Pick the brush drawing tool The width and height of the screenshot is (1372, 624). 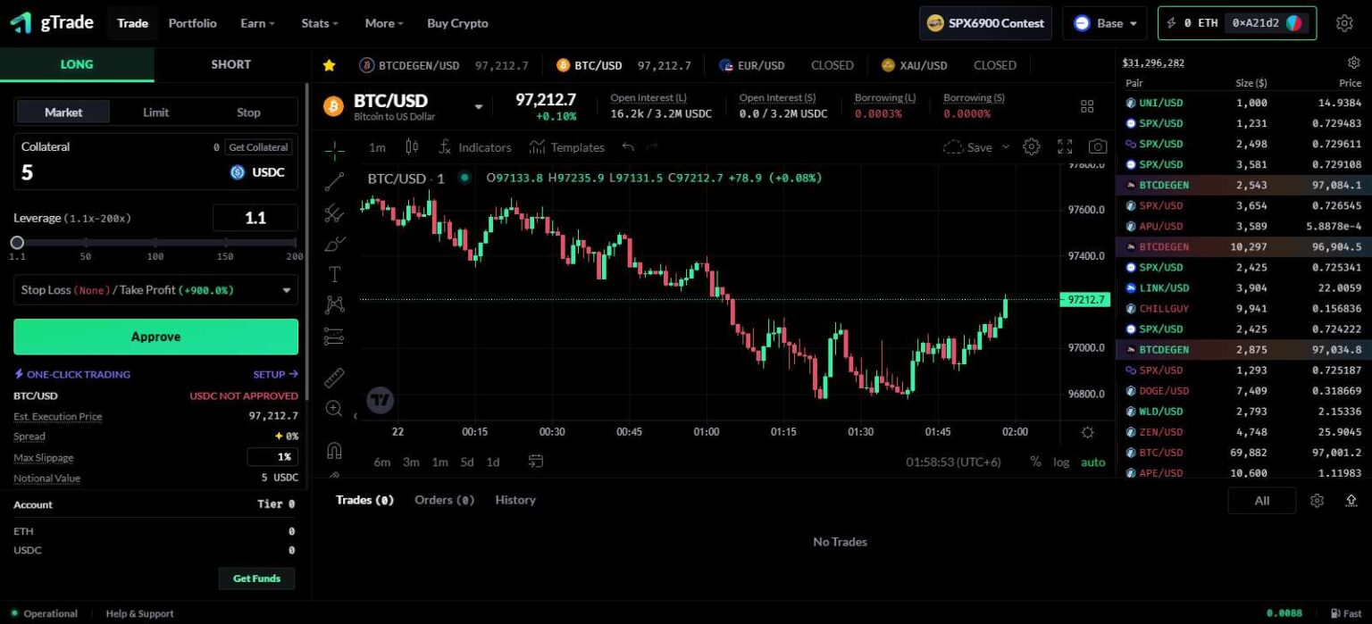click(x=334, y=243)
